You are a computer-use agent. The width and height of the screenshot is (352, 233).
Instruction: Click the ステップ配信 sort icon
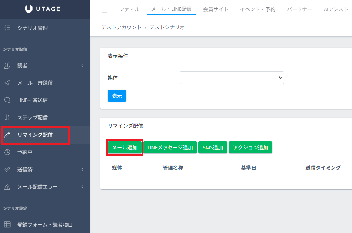tap(7, 118)
